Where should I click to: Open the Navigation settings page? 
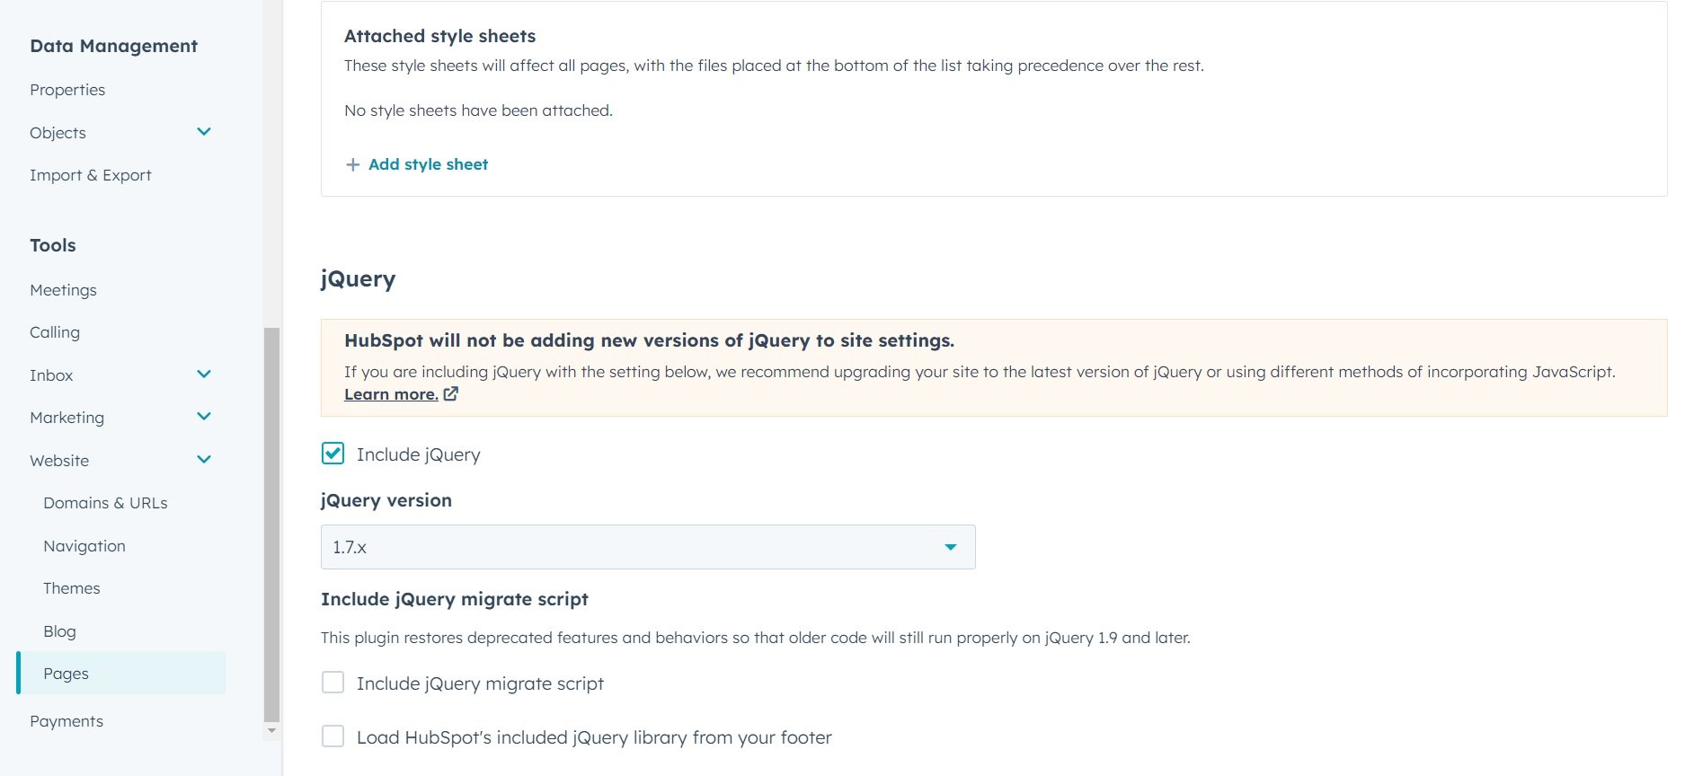pos(84,545)
